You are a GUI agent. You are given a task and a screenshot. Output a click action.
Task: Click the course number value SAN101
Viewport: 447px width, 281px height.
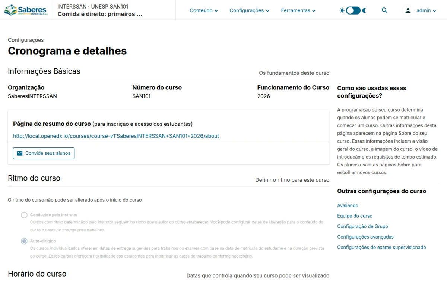[142, 96]
